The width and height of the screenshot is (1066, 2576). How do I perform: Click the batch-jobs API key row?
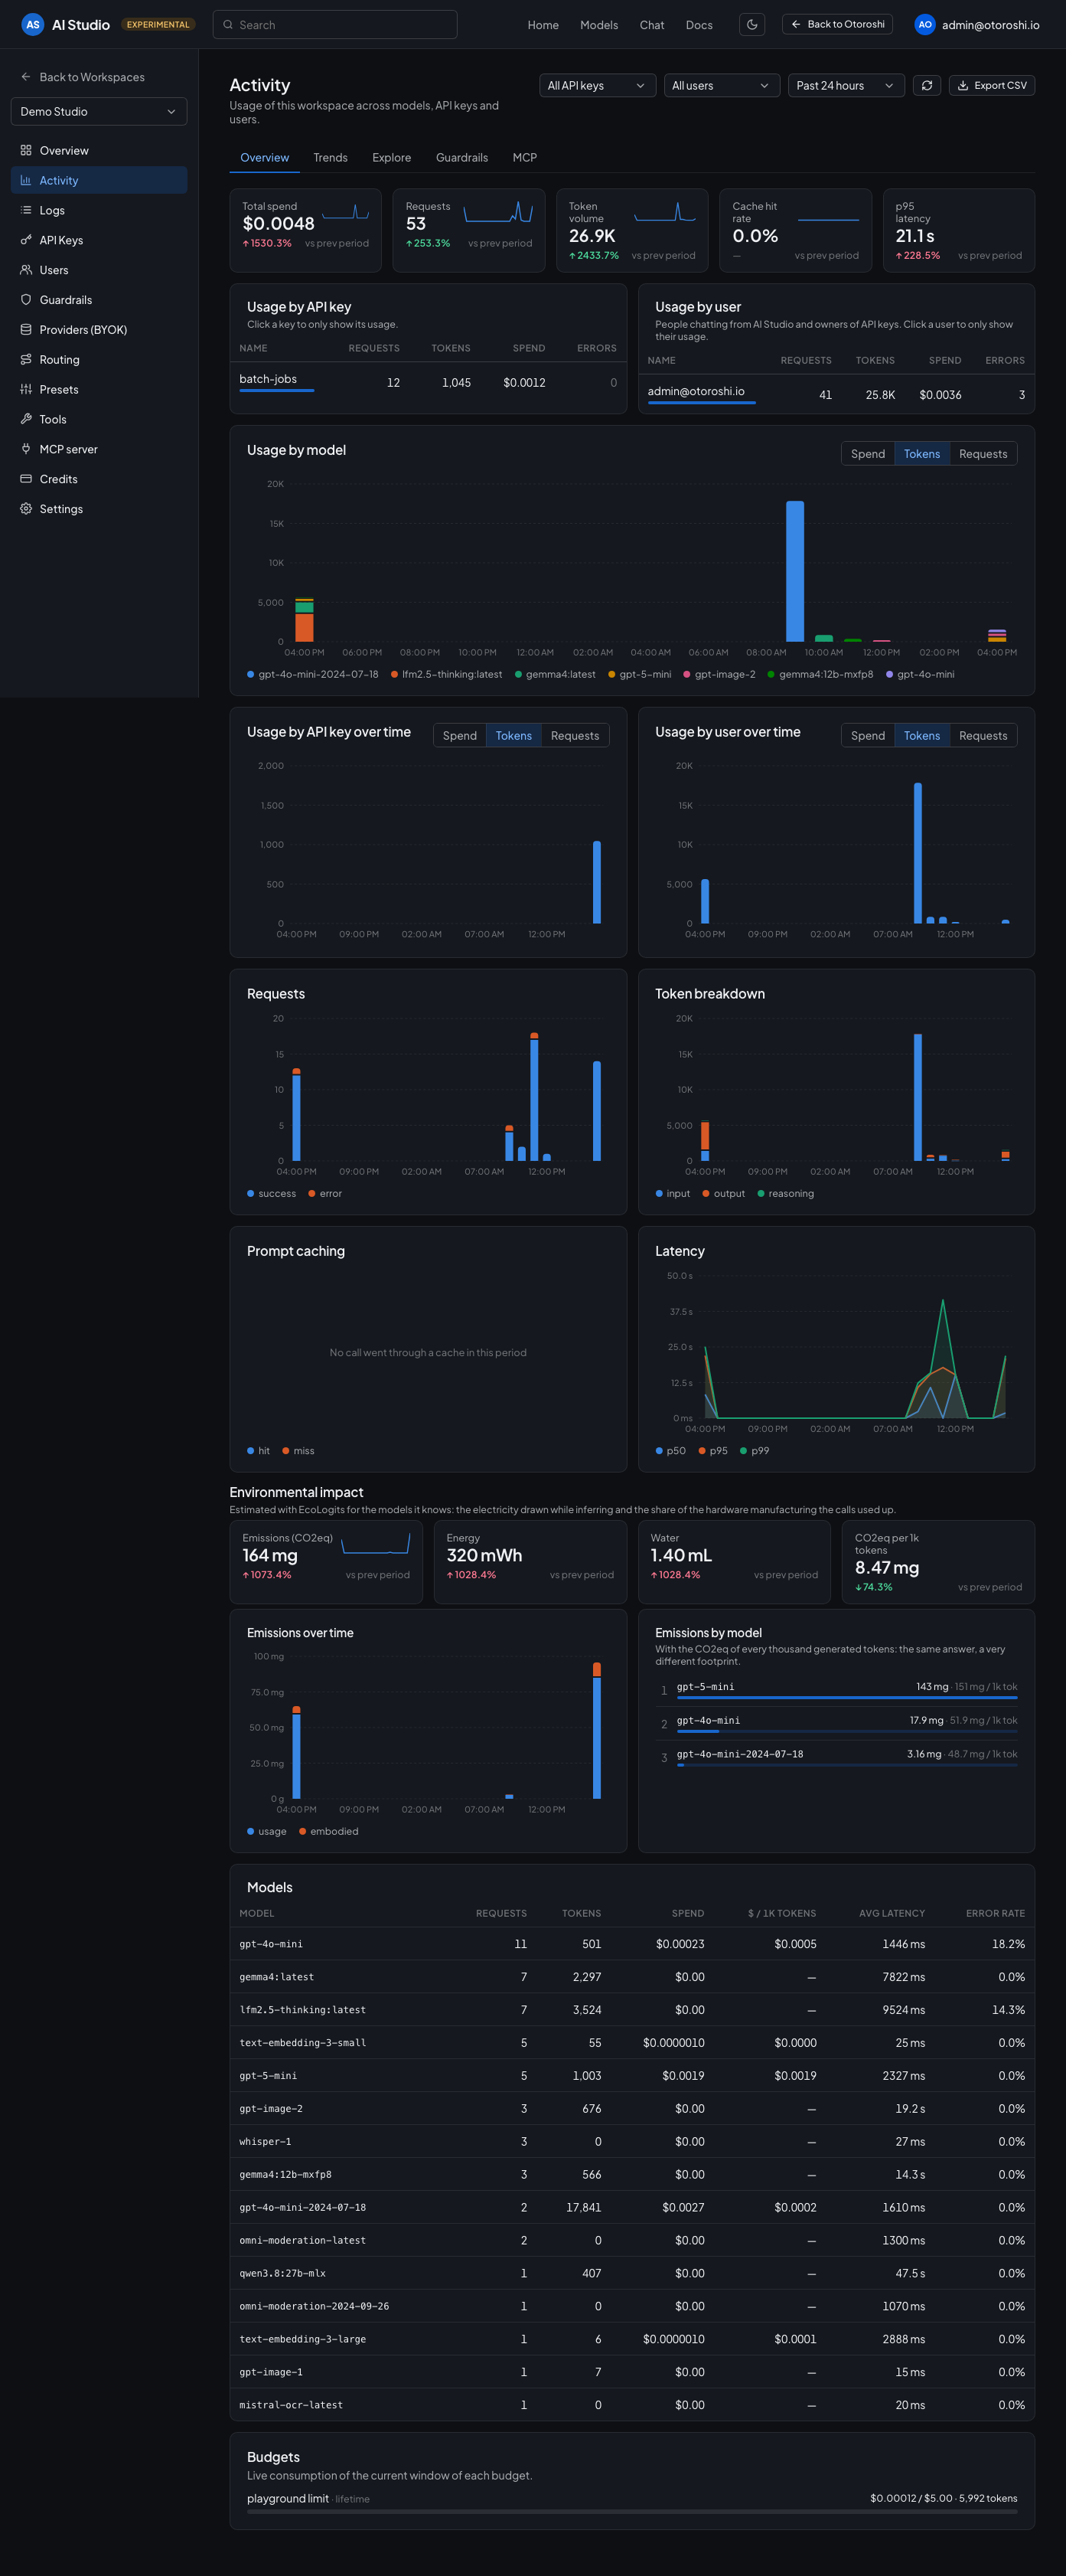[x=428, y=382]
